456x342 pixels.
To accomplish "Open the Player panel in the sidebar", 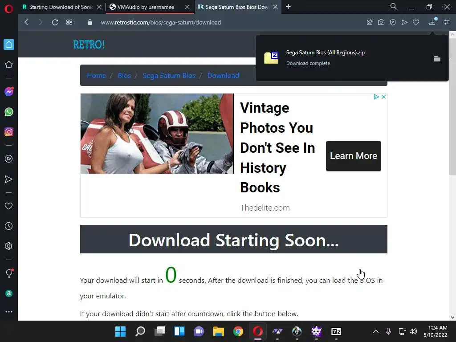I will click(9, 159).
